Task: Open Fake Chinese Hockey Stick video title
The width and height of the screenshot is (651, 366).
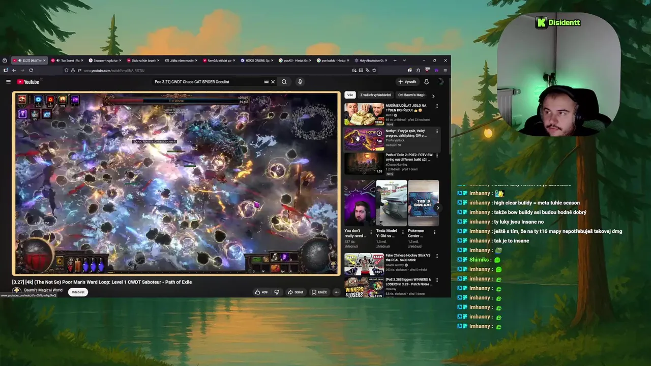Action: point(408,257)
